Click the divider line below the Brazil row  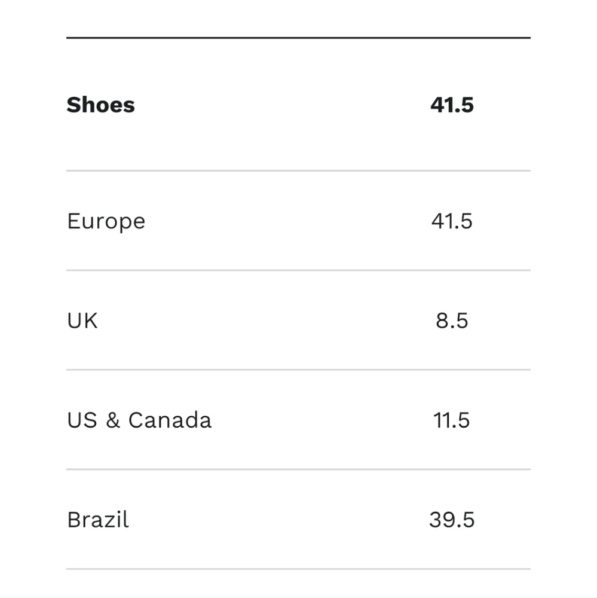(x=298, y=569)
